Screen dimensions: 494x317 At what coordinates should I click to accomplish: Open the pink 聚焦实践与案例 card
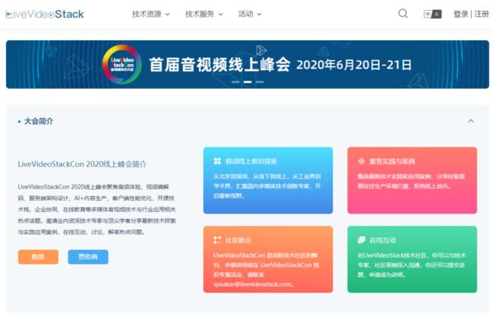coord(412,180)
